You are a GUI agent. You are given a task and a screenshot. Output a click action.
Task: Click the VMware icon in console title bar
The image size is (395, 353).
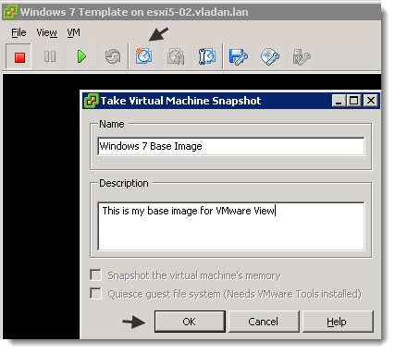[10, 12]
